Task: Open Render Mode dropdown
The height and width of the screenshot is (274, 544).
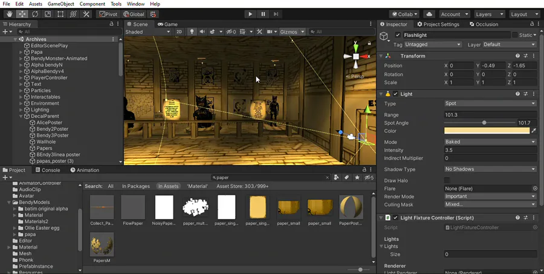Action: click(x=490, y=196)
